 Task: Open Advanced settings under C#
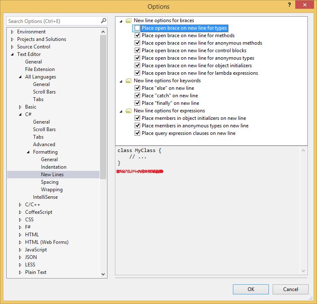click(44, 144)
